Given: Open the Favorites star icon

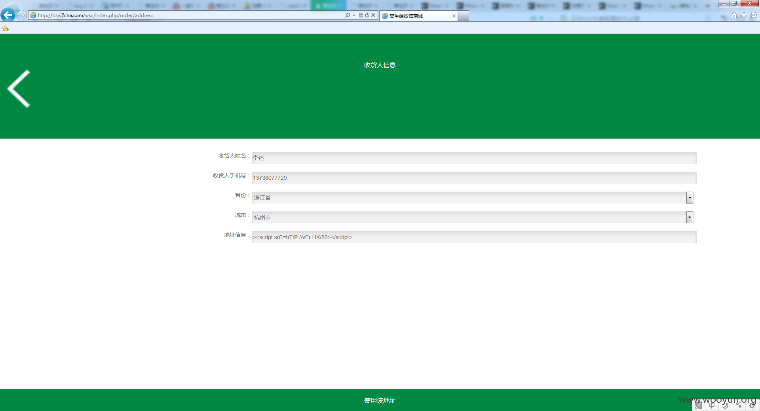Looking at the screenshot, I should point(744,15).
